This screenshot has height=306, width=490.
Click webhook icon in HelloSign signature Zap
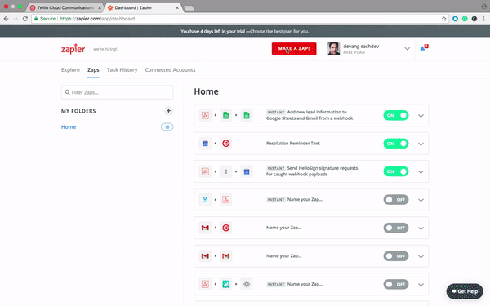point(205,171)
